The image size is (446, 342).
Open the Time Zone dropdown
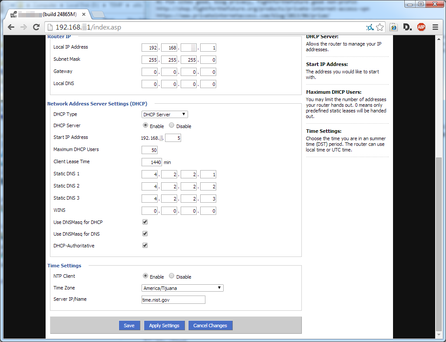tap(182, 288)
